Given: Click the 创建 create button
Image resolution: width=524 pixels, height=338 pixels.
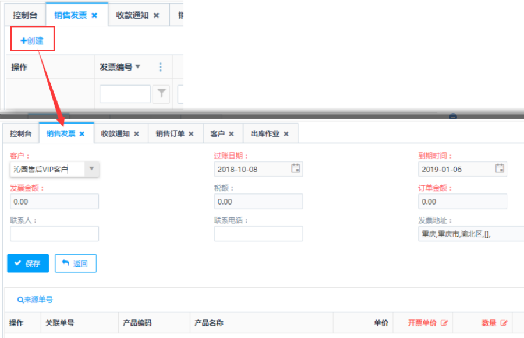Looking at the screenshot, I should pyautogui.click(x=32, y=41).
